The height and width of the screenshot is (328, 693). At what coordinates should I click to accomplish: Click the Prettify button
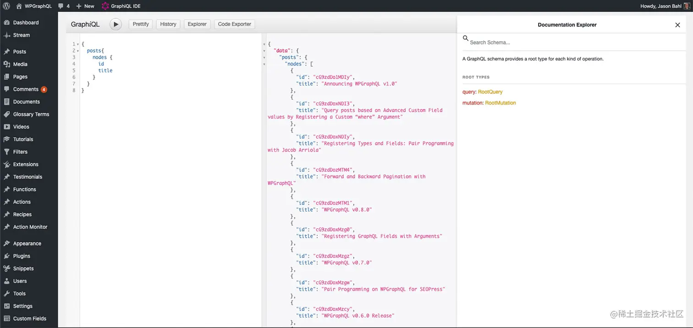(x=141, y=24)
